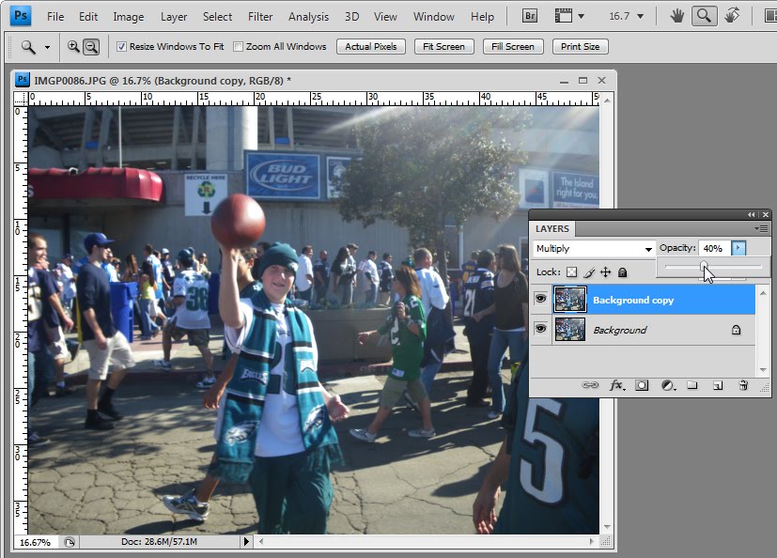
Task: Create a new layer group
Action: coord(692,385)
